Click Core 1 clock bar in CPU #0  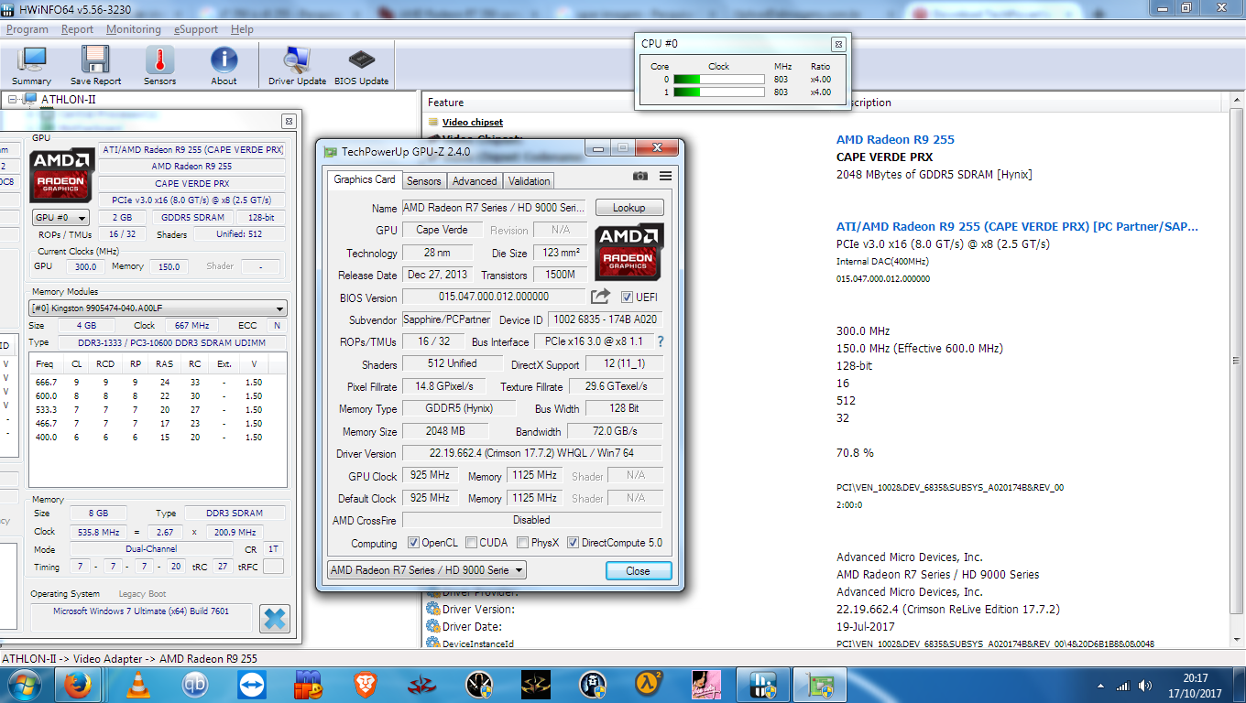718,92
